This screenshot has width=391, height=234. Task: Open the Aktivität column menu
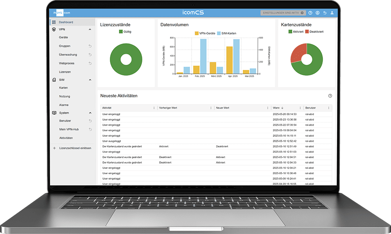(154, 108)
